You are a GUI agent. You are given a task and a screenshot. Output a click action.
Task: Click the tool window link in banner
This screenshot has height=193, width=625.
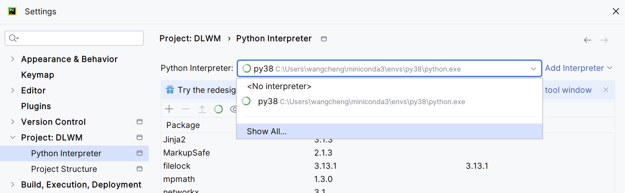point(568,90)
